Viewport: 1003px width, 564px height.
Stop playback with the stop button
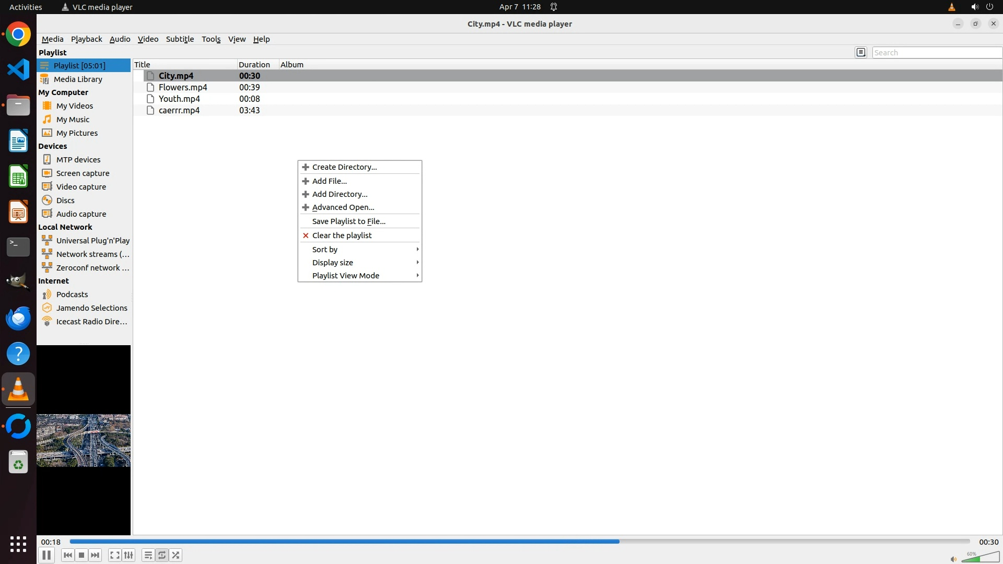tap(81, 555)
